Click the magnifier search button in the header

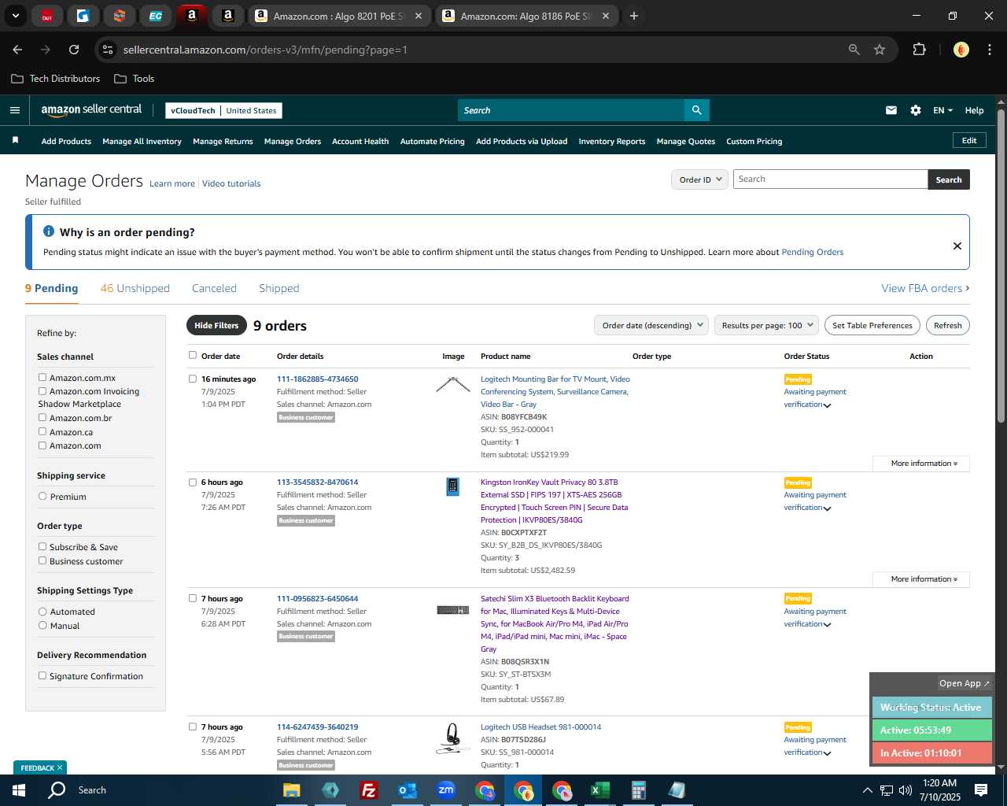[696, 110]
